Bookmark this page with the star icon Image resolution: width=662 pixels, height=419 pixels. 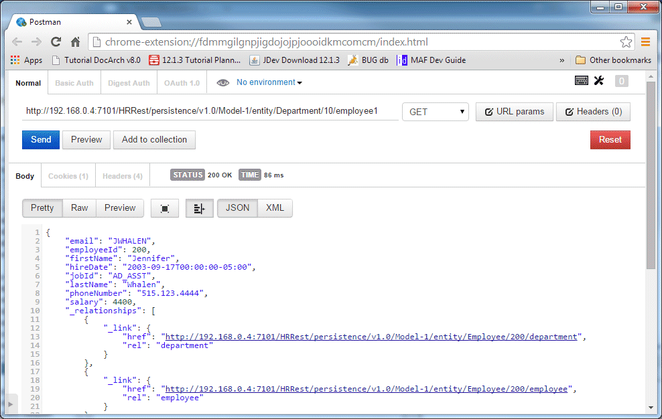tap(626, 41)
